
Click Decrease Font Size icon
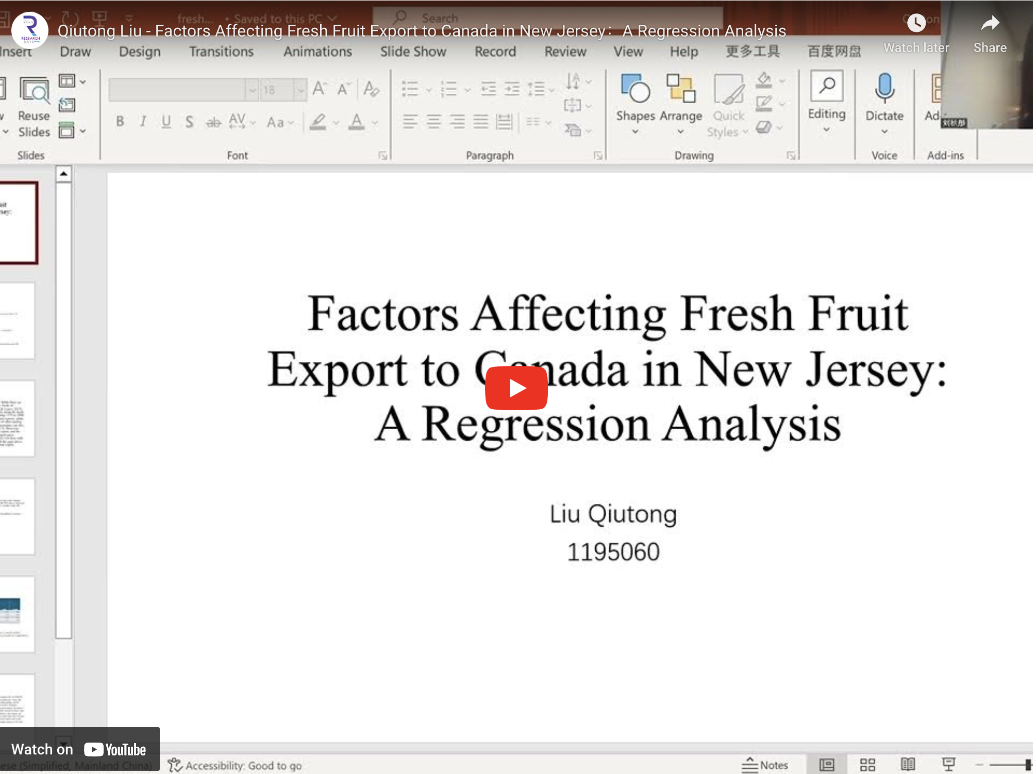pyautogui.click(x=343, y=89)
